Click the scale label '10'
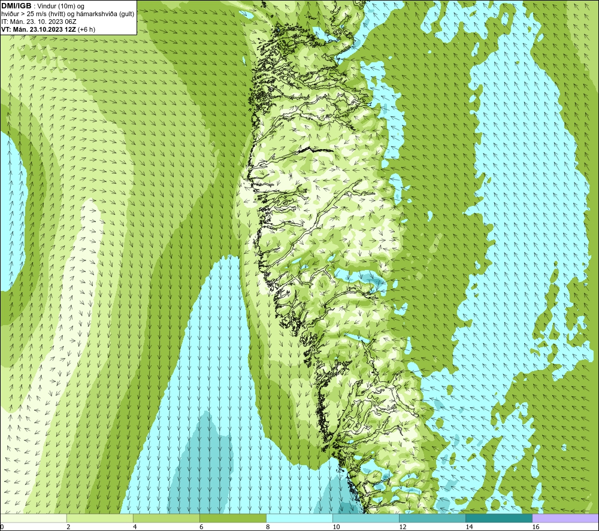 [x=336, y=527]
